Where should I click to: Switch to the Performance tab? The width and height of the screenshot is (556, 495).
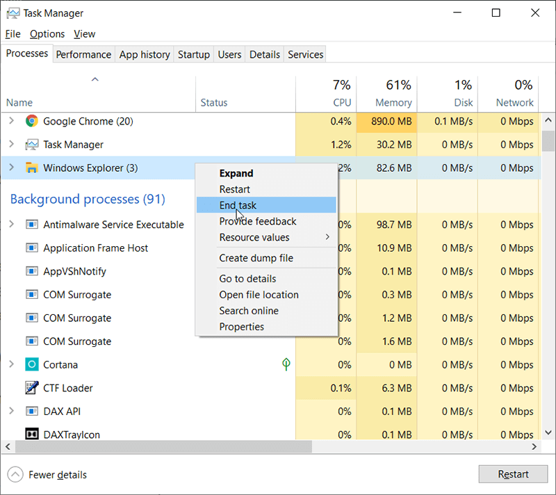[x=83, y=54]
